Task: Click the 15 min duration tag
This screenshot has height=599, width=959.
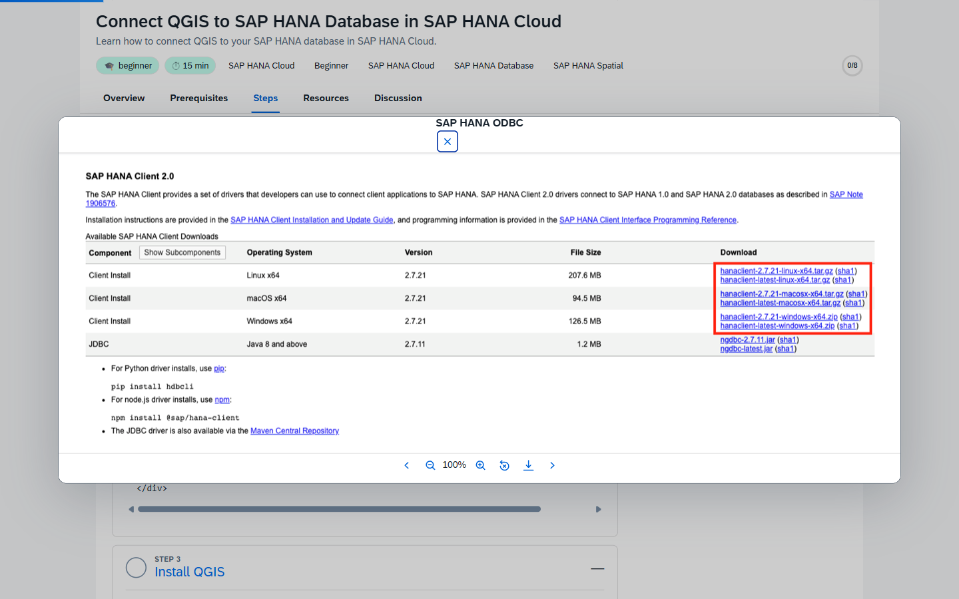Action: (190, 65)
